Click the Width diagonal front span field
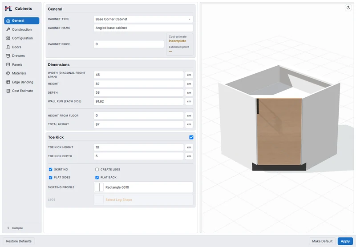 click(138, 75)
